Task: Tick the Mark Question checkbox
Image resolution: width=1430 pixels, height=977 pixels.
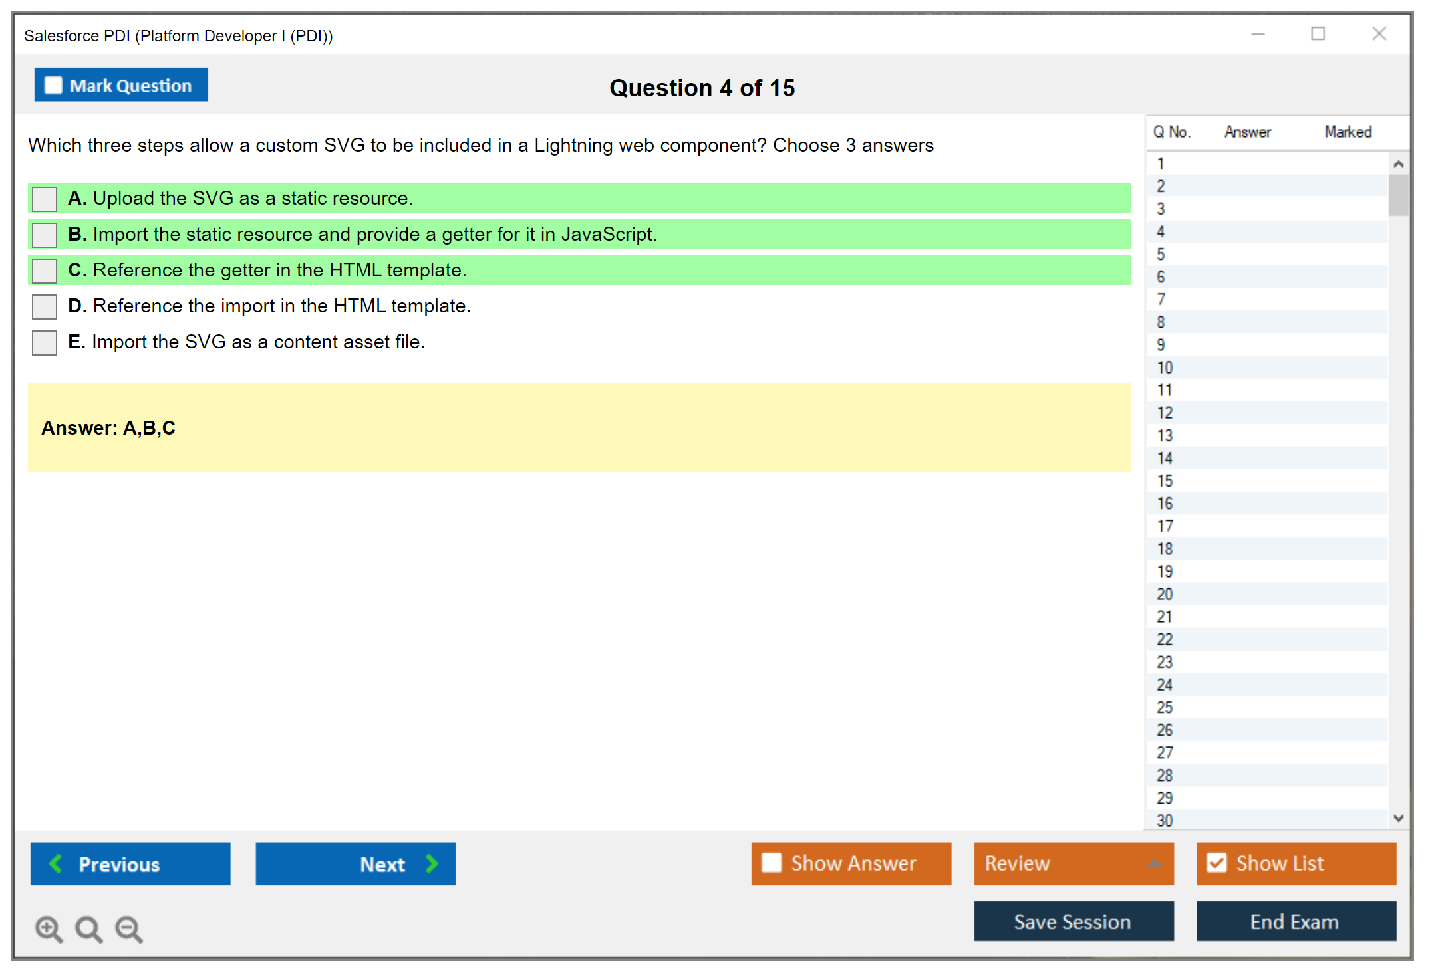Action: (53, 86)
